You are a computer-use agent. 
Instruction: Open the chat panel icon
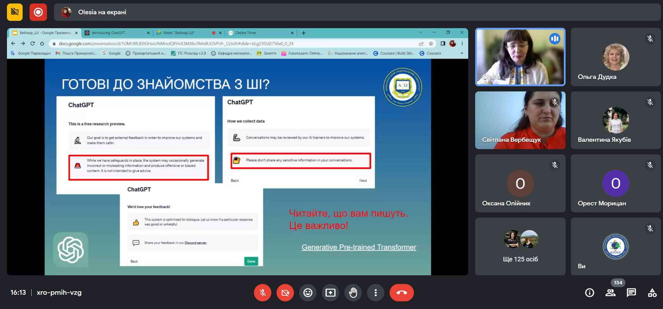(x=631, y=293)
